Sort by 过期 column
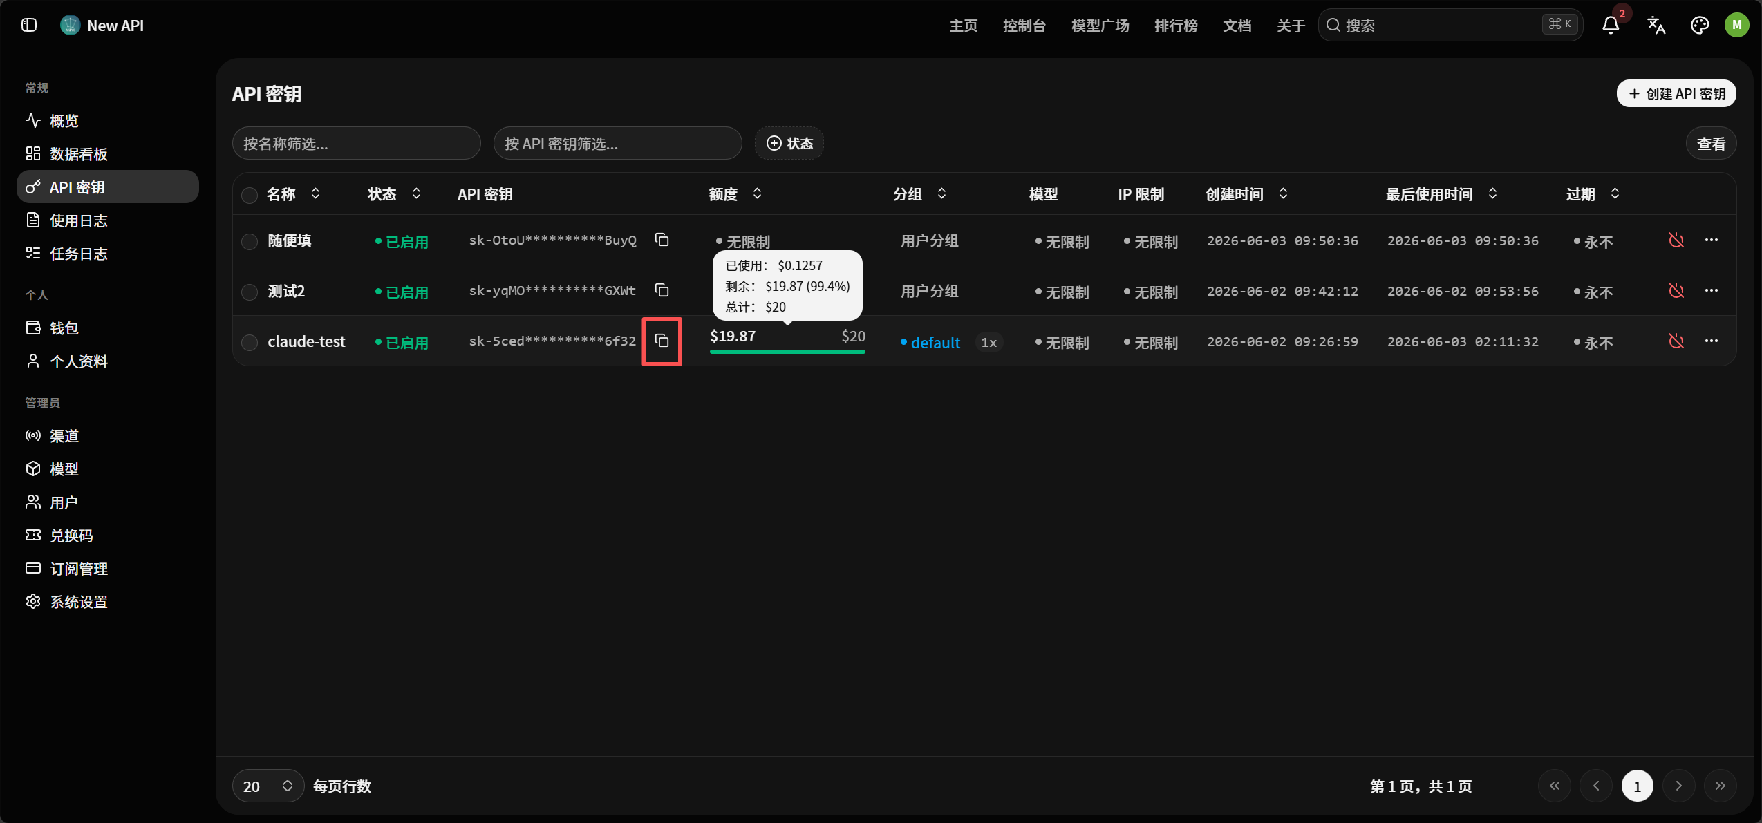The width and height of the screenshot is (1762, 823). [1593, 194]
